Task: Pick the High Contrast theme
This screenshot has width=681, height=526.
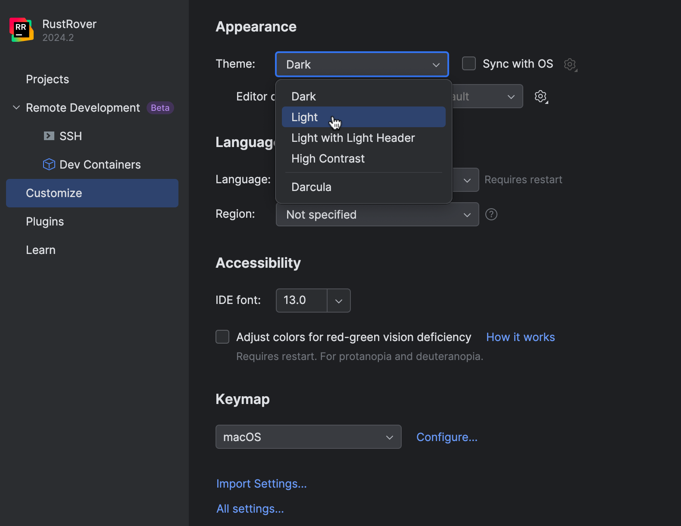Action: click(328, 159)
